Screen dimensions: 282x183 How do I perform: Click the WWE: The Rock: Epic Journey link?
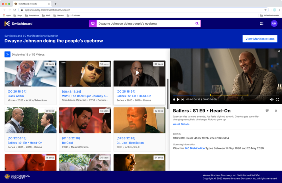click(85, 96)
